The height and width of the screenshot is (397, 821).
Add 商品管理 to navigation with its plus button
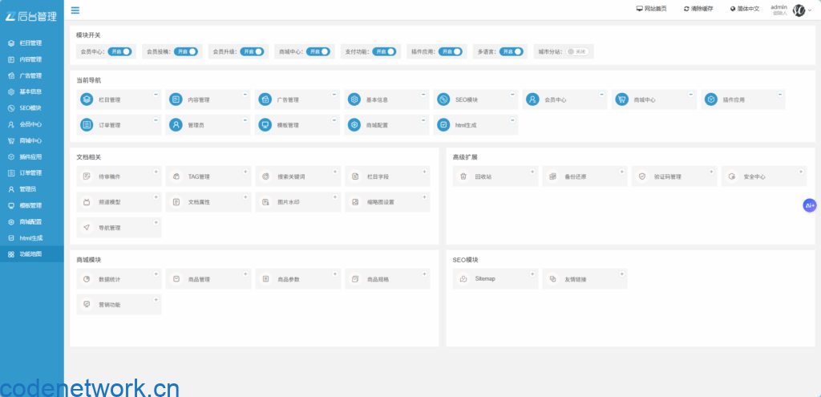tap(245, 274)
